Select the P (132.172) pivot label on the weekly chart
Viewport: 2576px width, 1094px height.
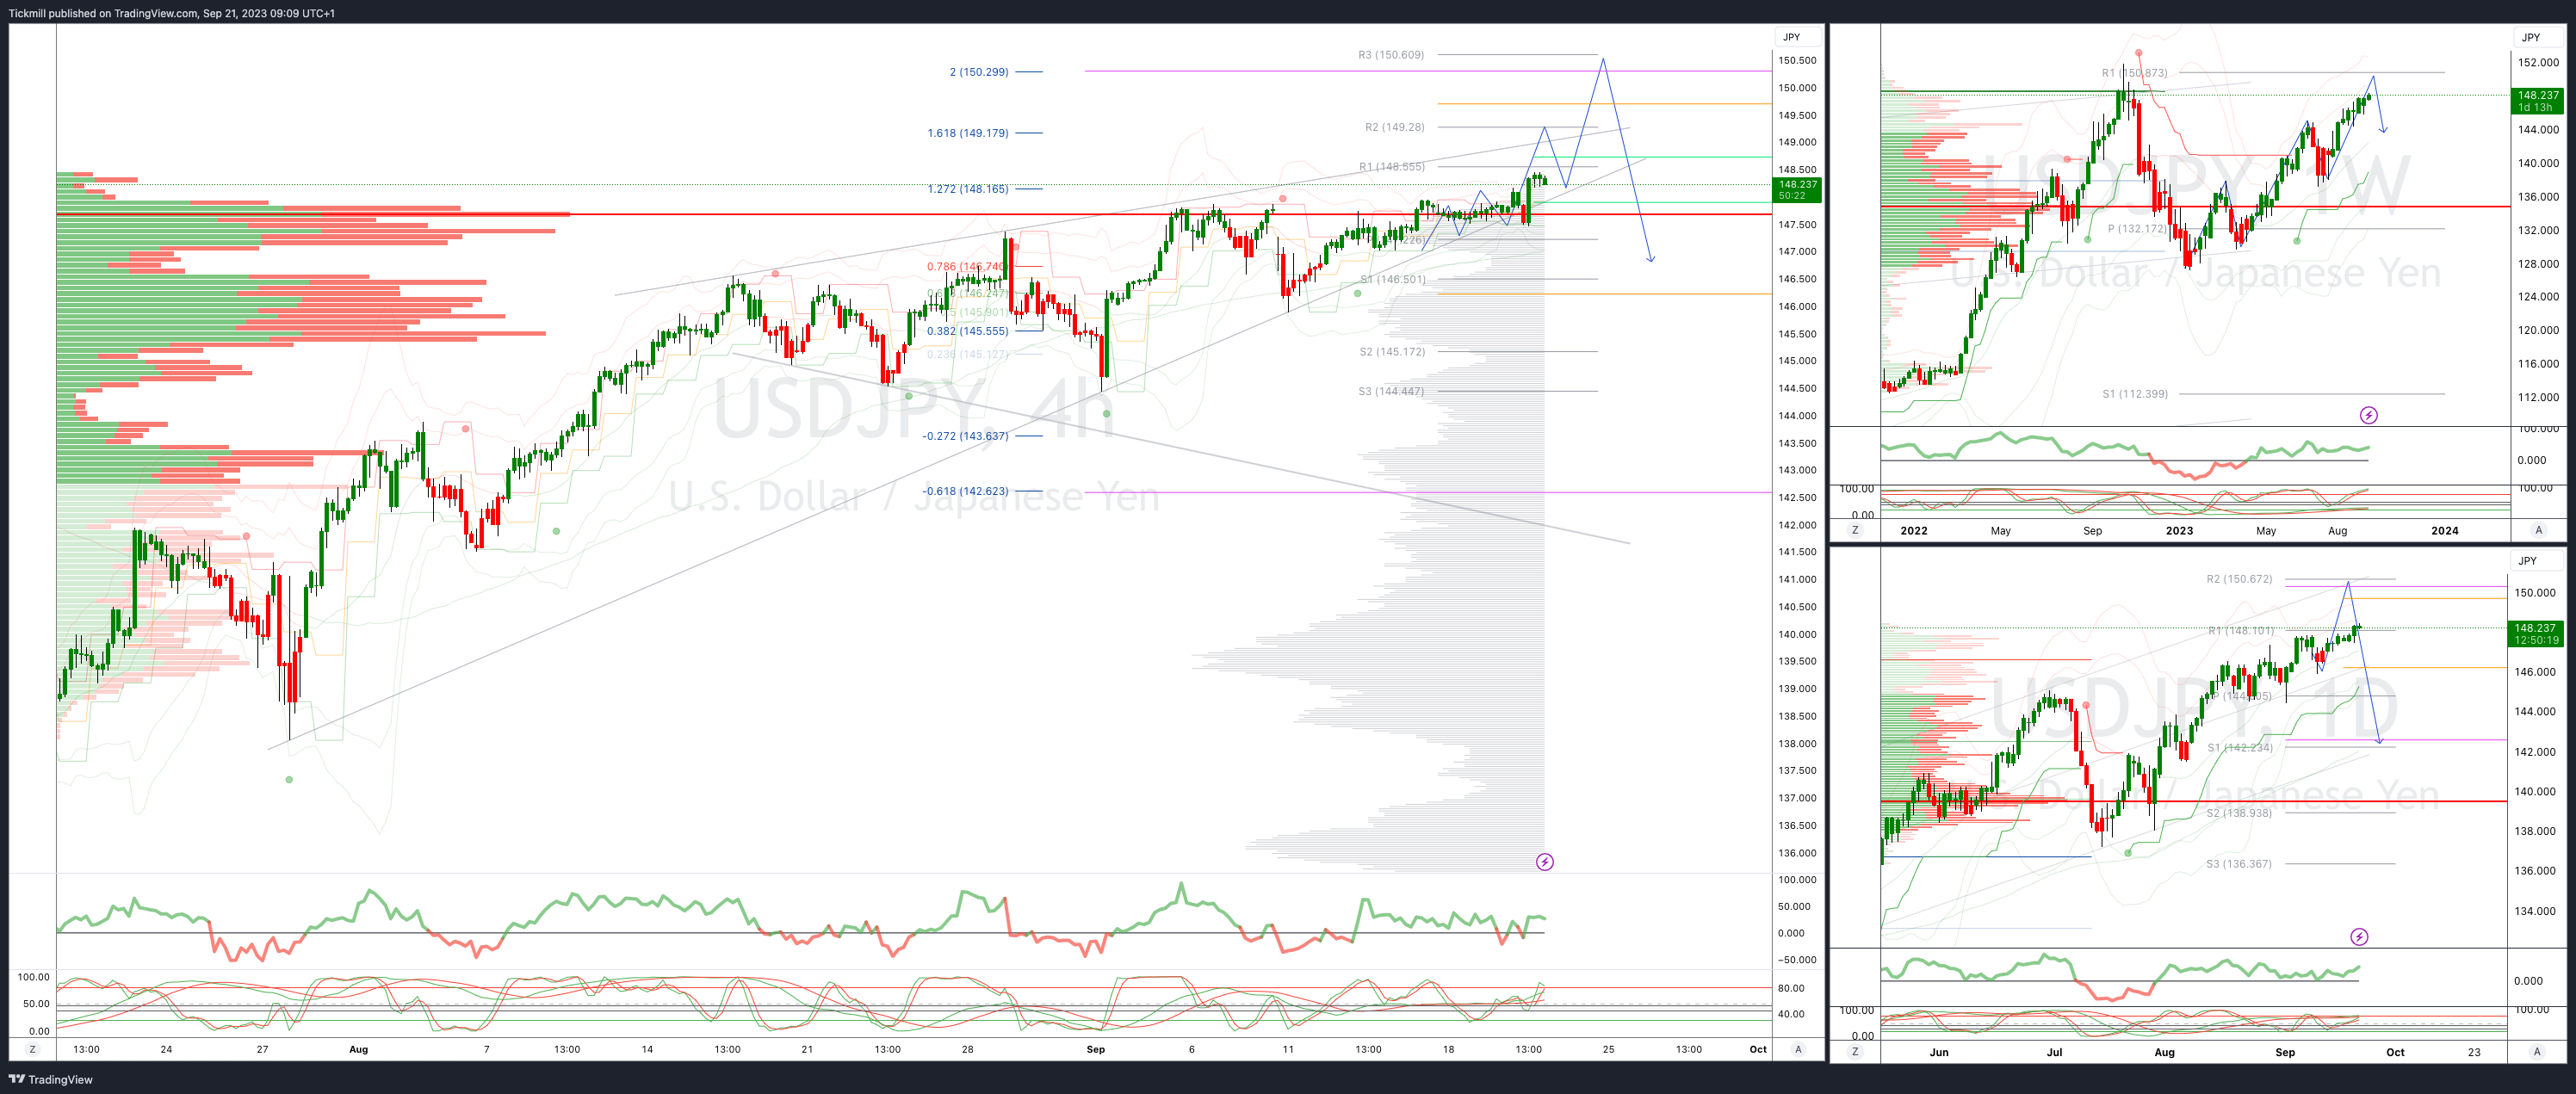[x=2136, y=229]
